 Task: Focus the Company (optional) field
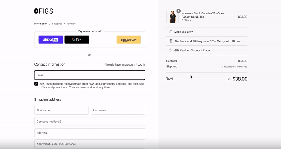(x=90, y=122)
